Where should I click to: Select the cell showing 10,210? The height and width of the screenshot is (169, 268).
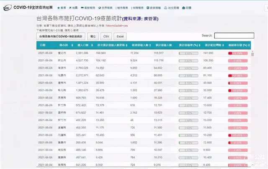pyautogui.click(x=158, y=157)
